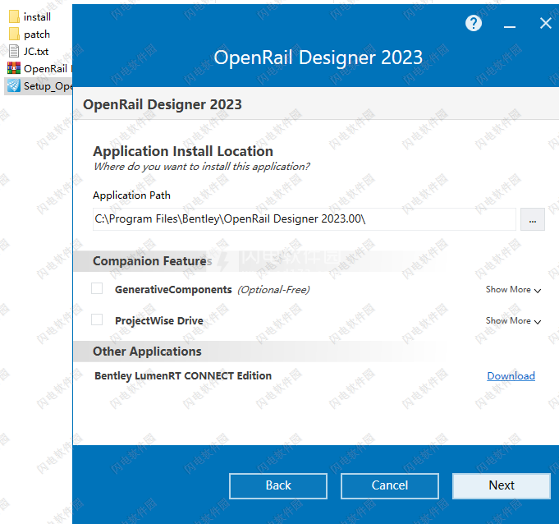Select the Setup_Ope installer file icon
559x524 pixels.
(14, 85)
